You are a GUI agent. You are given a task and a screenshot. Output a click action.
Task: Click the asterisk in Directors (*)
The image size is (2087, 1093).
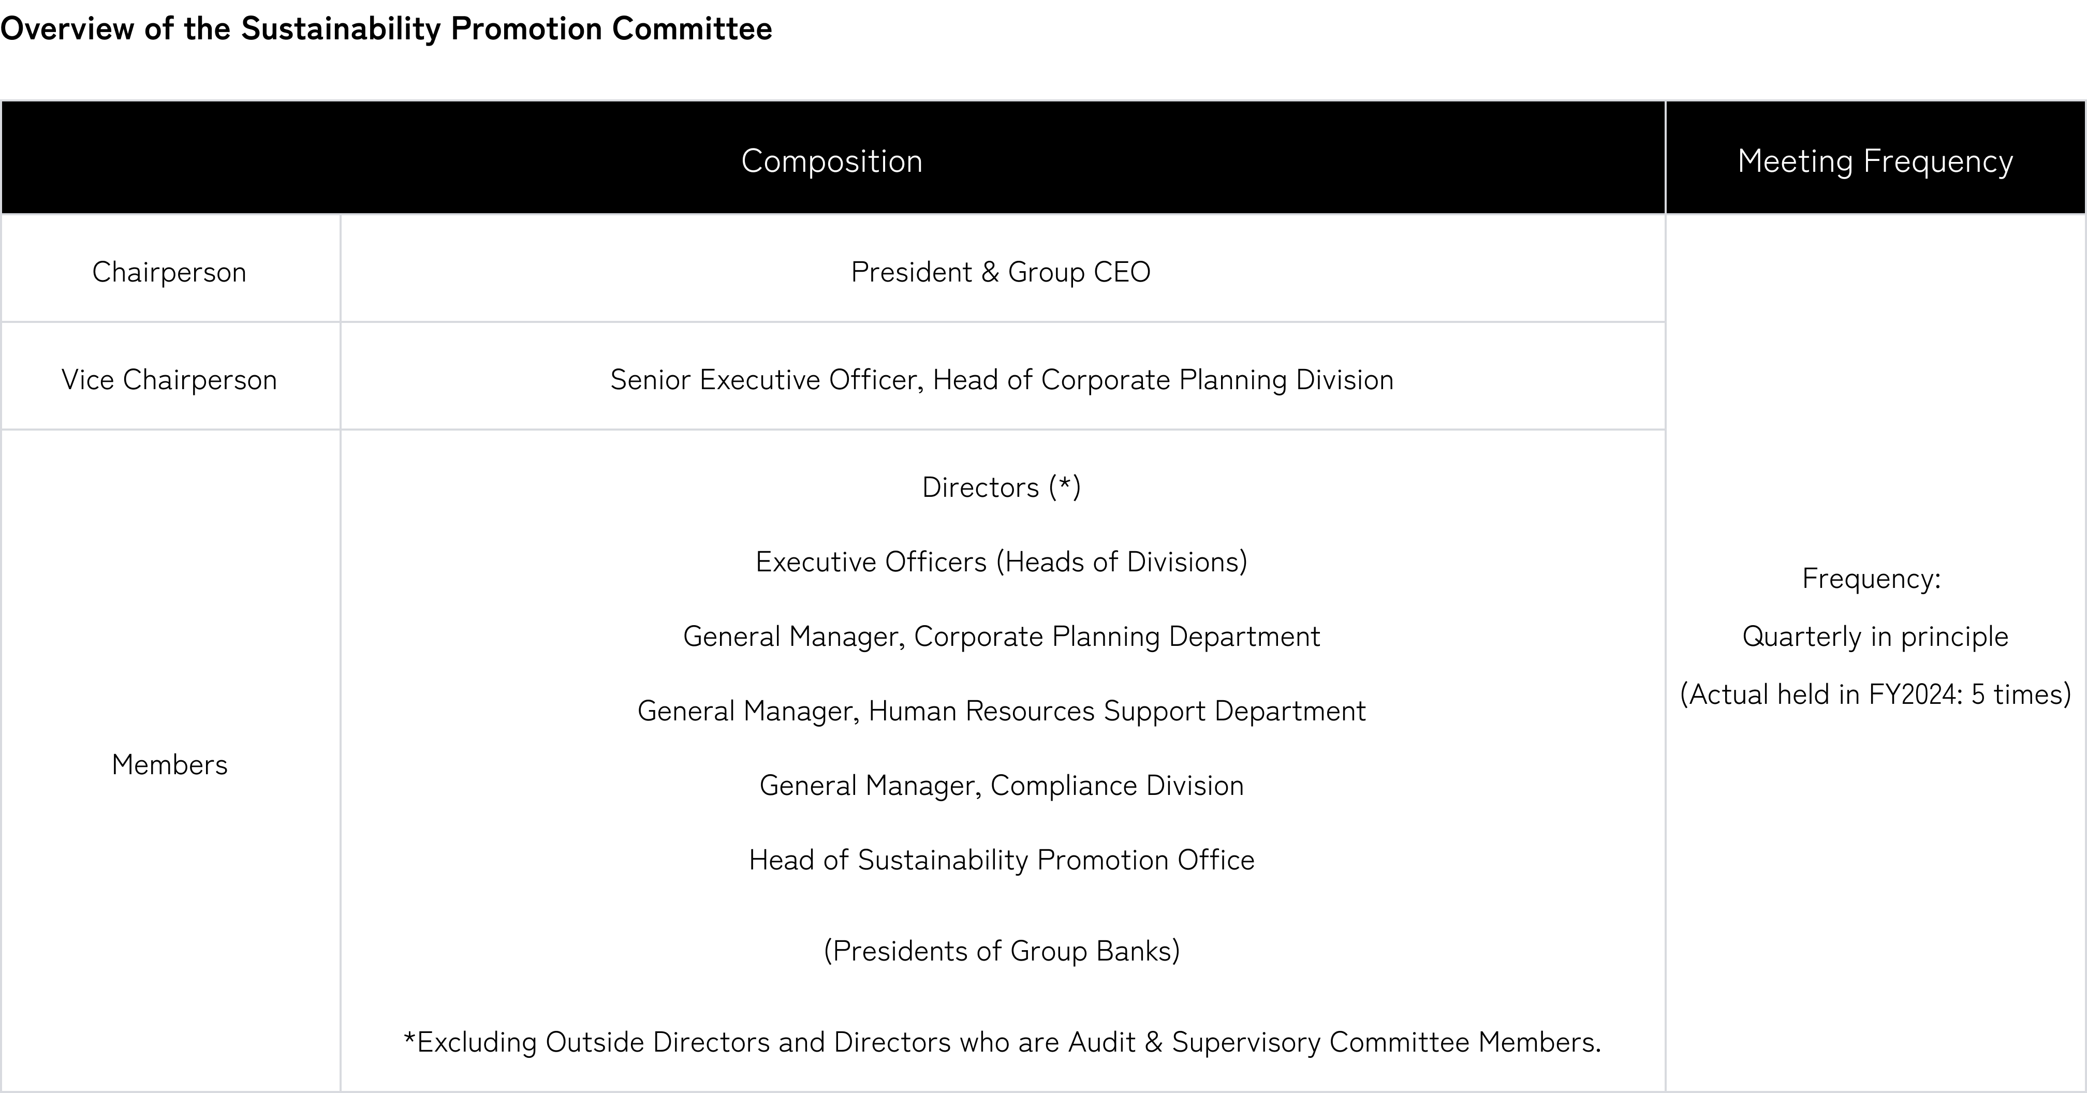pyautogui.click(x=1065, y=484)
